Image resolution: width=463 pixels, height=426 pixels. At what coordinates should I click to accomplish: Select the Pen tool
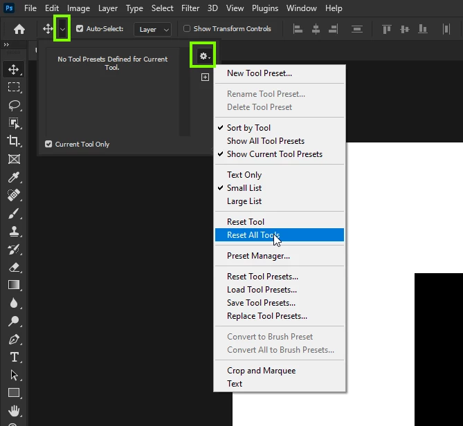[x=14, y=340]
